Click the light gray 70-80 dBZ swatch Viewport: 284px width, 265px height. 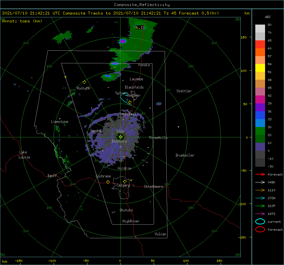[x=260, y=28]
